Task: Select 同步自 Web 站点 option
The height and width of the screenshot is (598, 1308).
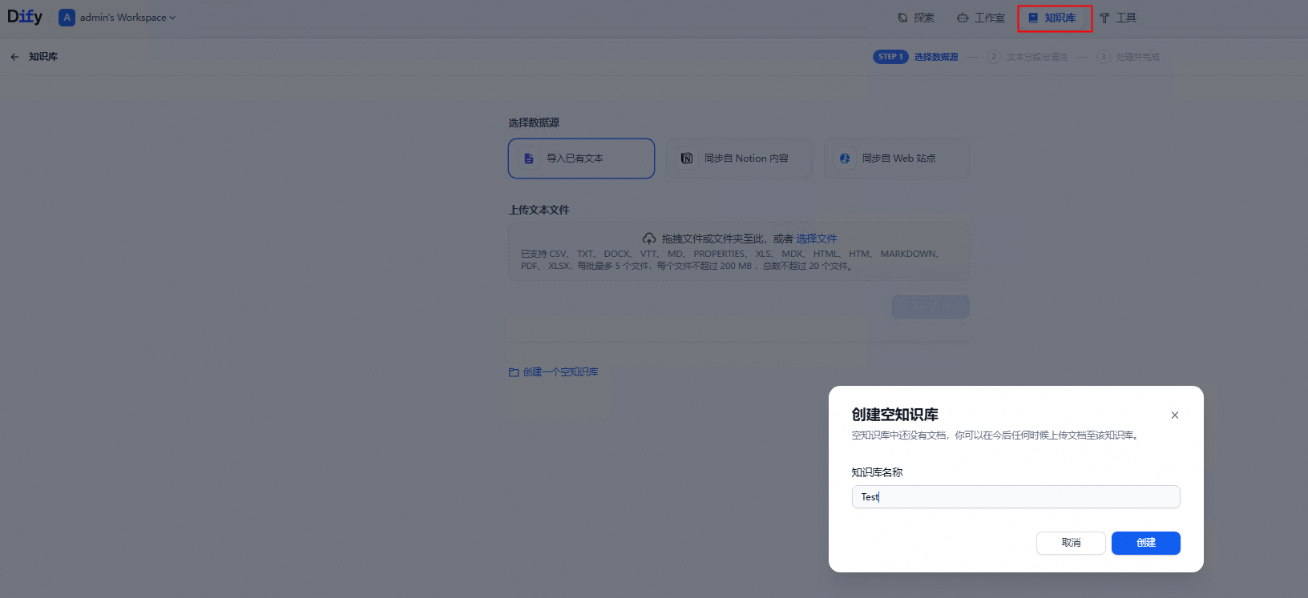Action: 897,159
